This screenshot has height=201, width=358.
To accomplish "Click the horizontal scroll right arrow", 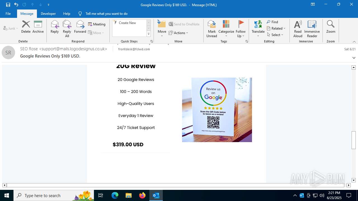I will coord(348,185).
